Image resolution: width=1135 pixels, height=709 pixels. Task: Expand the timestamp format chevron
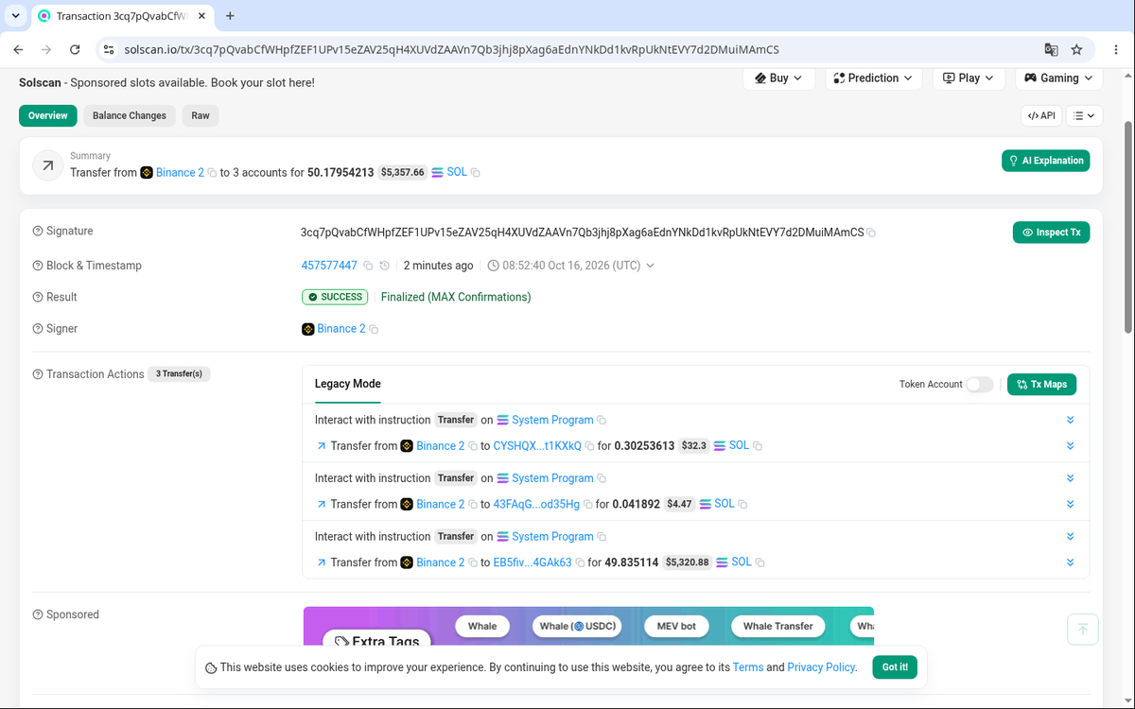click(650, 266)
